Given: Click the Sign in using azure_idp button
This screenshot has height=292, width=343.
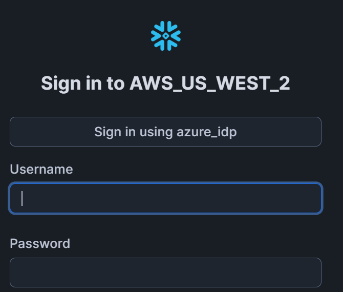Looking at the screenshot, I should pos(165,132).
